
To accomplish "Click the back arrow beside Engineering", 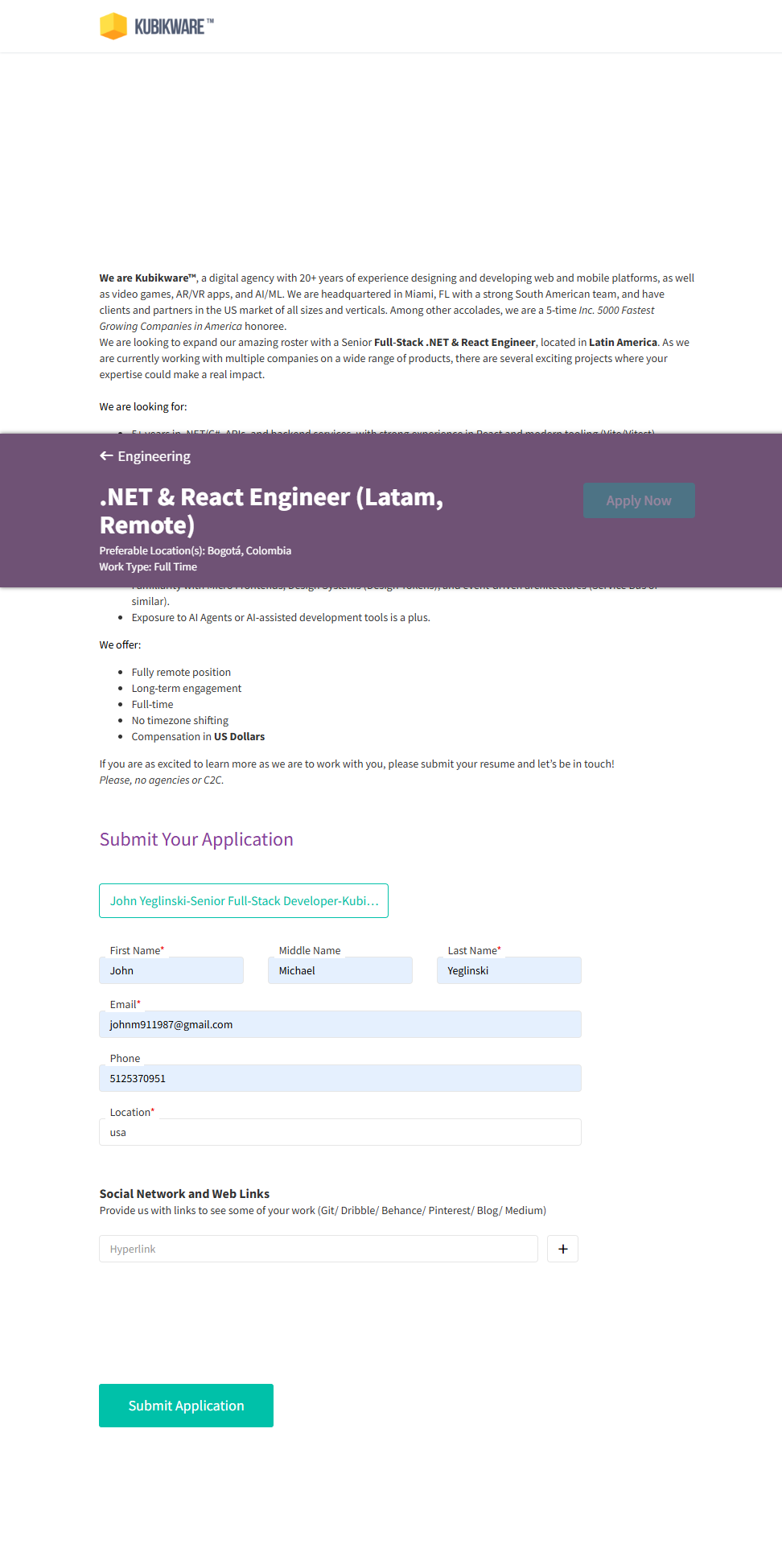I will tap(106, 456).
